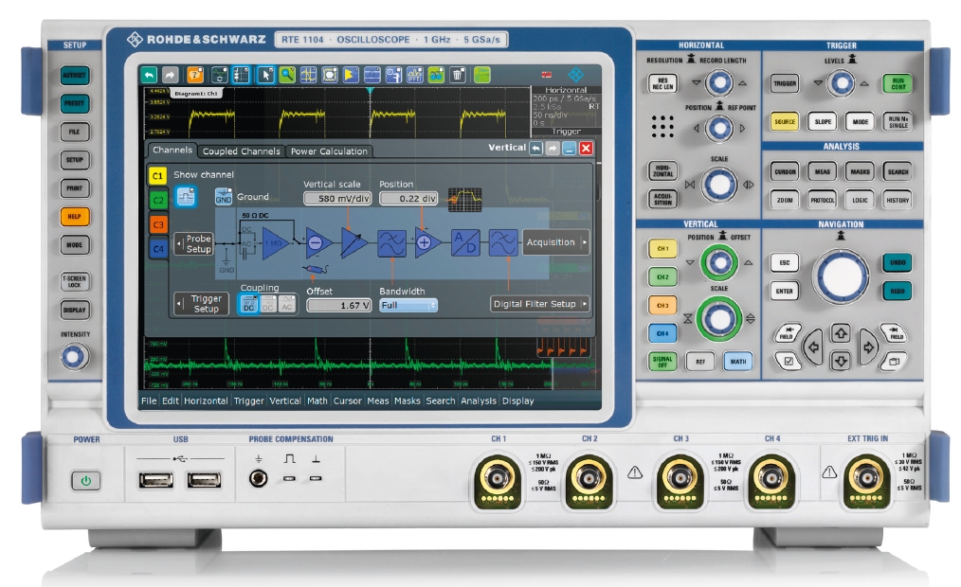961x587 pixels.
Task: Click the trash delete toolbar icon
Action: tap(457, 75)
